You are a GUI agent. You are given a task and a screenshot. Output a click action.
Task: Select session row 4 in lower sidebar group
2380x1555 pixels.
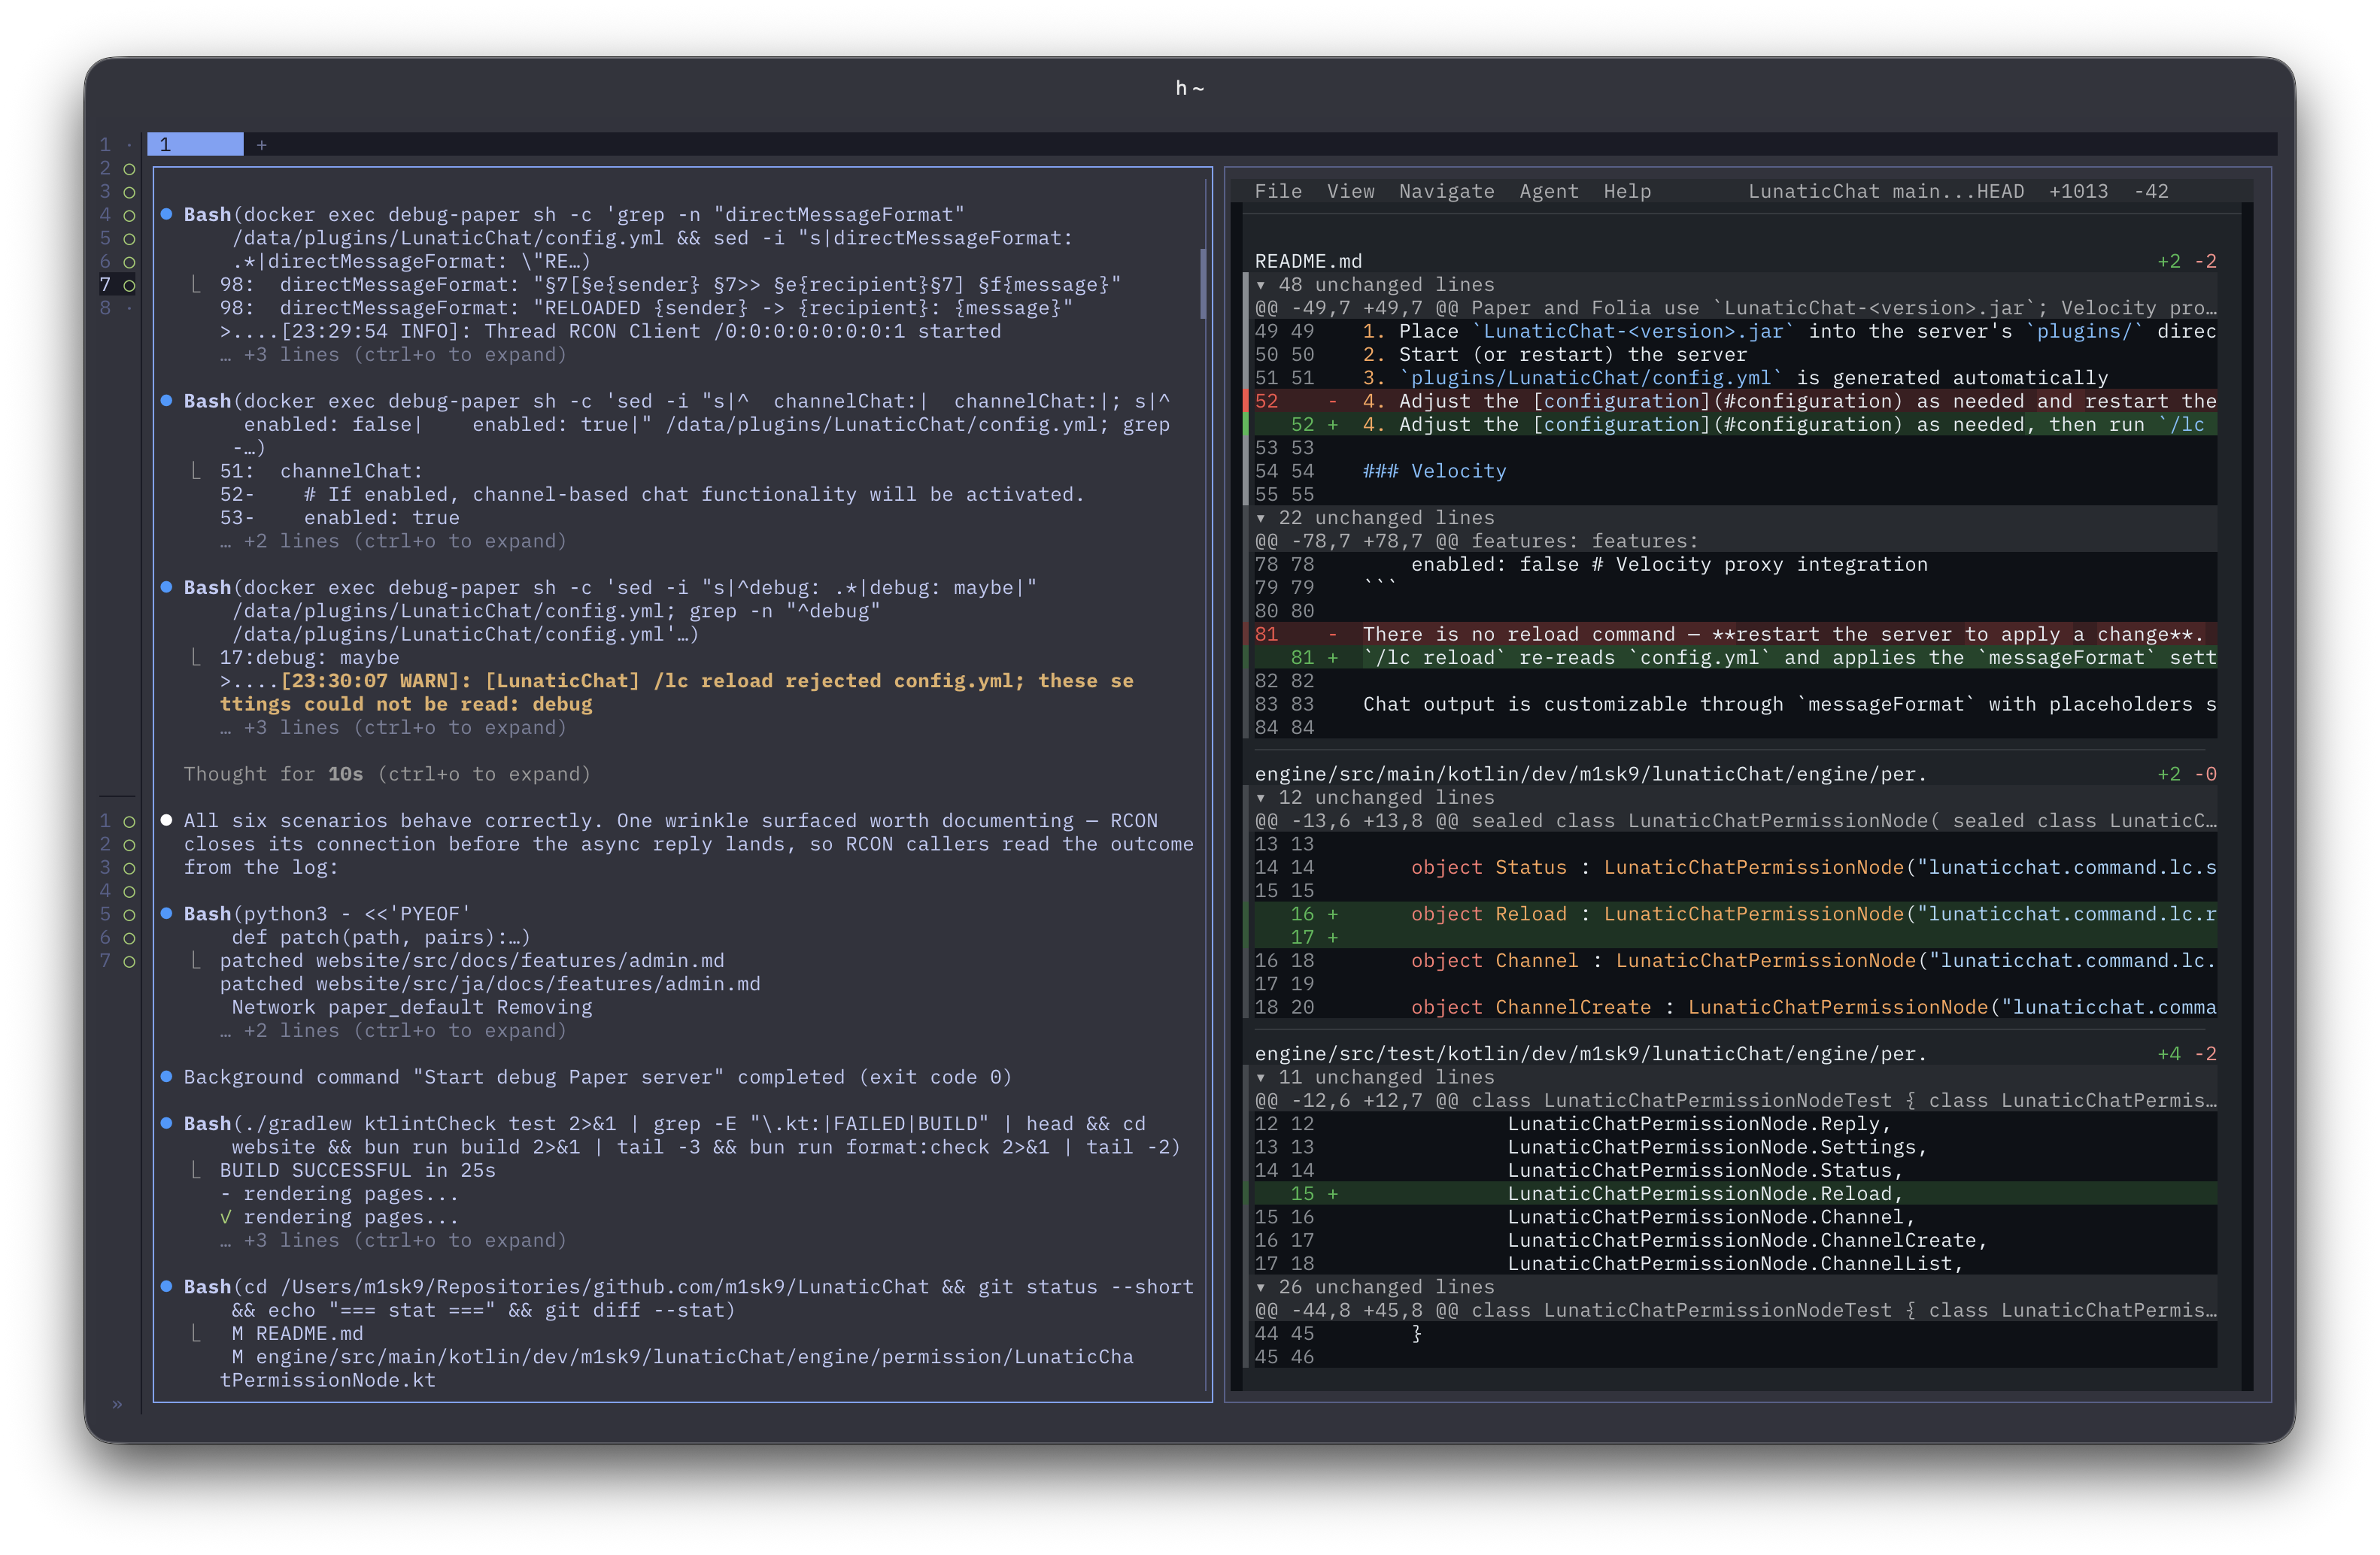[x=117, y=890]
